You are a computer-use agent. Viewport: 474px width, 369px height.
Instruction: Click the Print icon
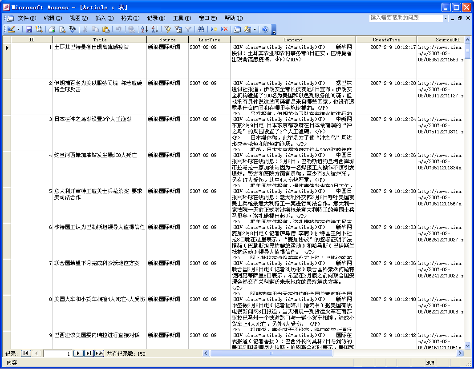(x=52, y=29)
